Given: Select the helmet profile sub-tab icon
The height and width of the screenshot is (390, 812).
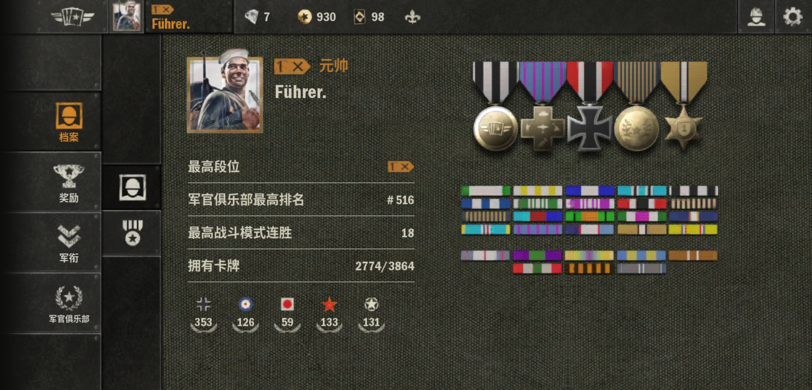Looking at the screenshot, I should click(x=132, y=187).
